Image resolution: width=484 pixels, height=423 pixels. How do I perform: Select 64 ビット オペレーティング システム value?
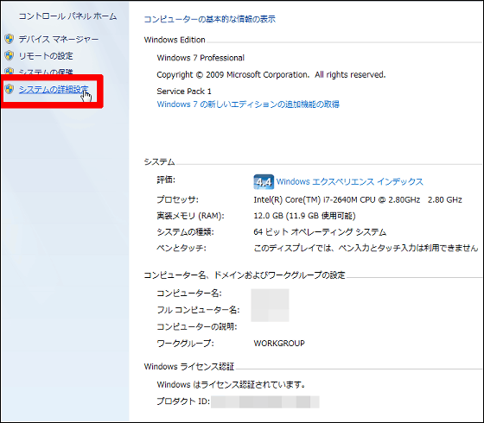[320, 232]
